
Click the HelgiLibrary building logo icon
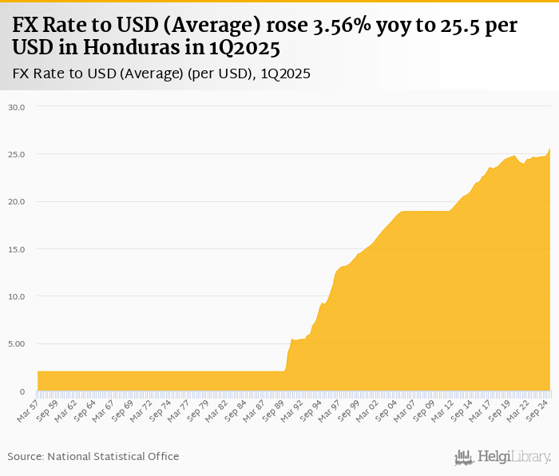coord(465,458)
